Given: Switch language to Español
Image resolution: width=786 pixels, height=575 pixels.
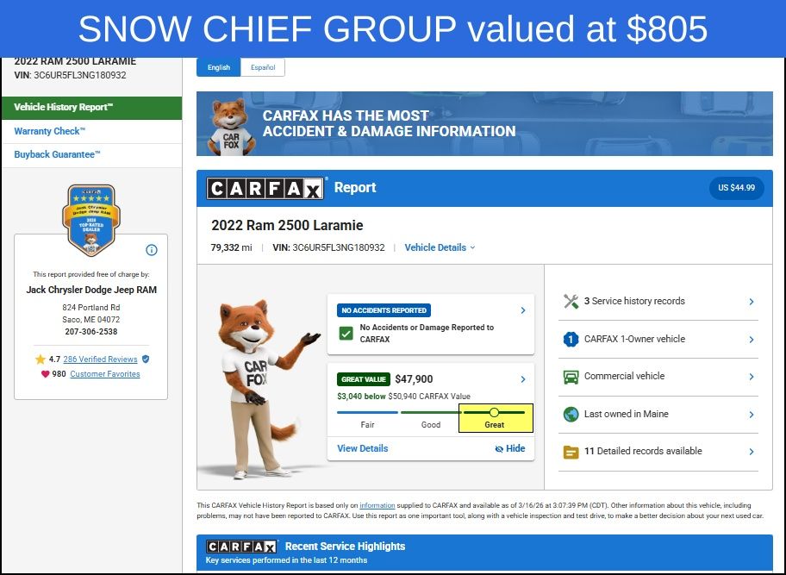Looking at the screenshot, I should 262,67.
